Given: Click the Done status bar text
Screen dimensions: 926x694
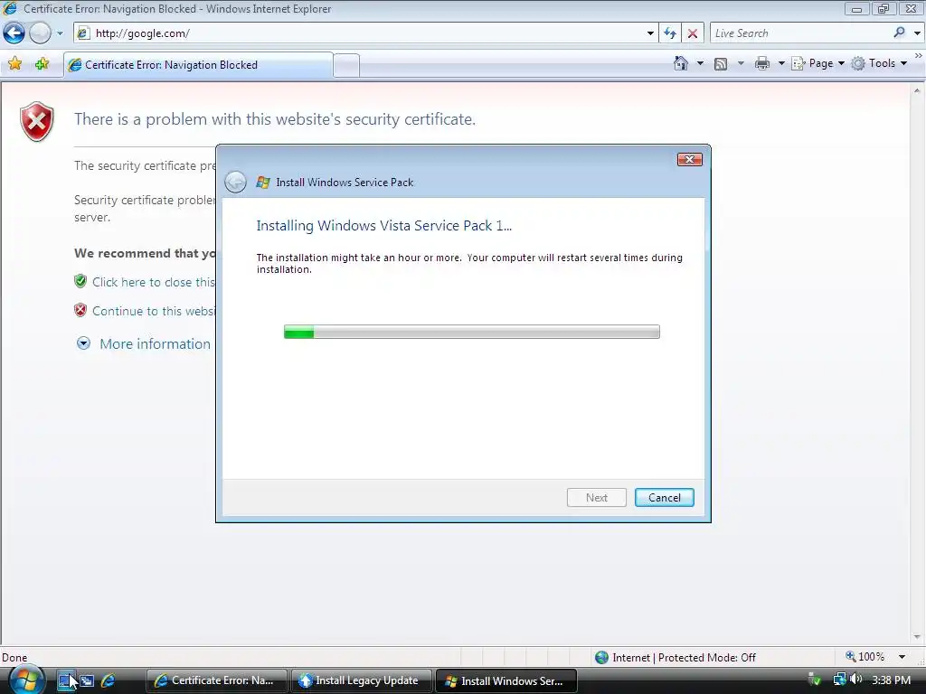Looking at the screenshot, I should (x=14, y=658).
